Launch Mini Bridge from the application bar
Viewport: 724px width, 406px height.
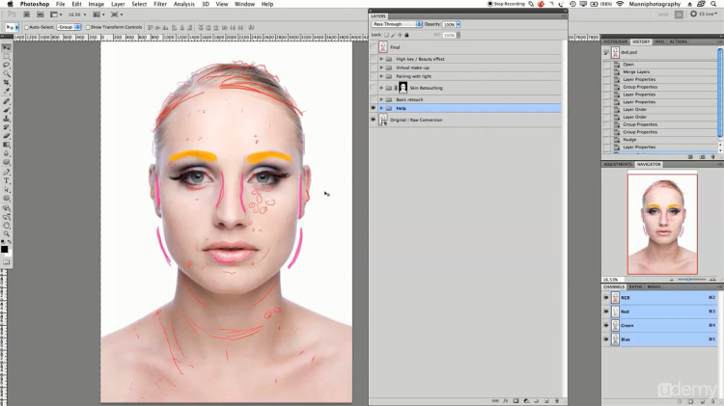(x=41, y=14)
